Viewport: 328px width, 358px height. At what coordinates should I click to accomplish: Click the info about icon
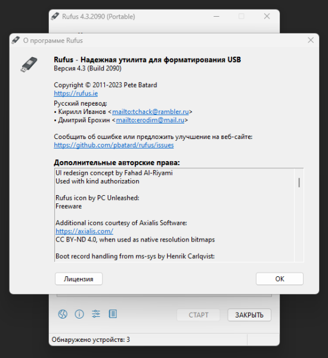click(x=79, y=314)
